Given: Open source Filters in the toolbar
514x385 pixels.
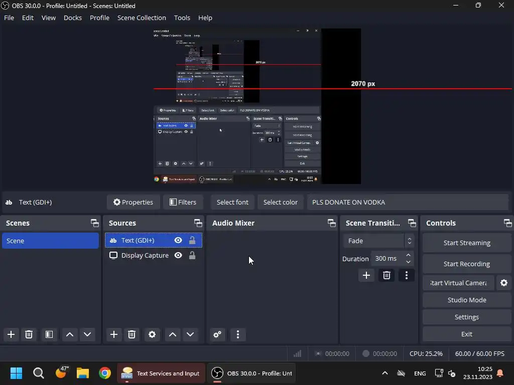Looking at the screenshot, I should pyautogui.click(x=183, y=203).
